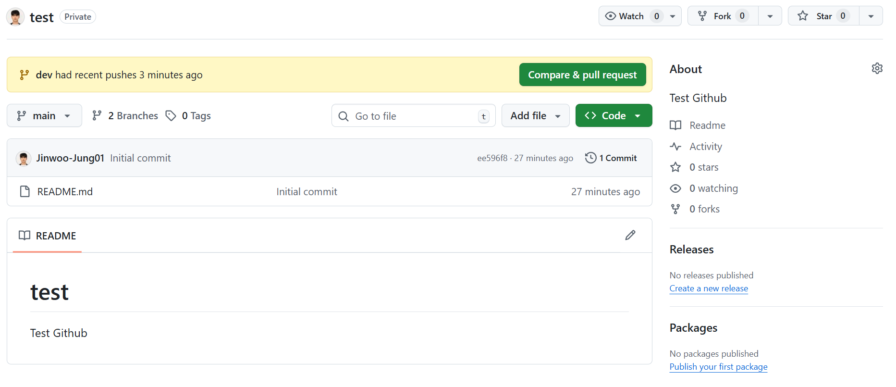
Task: Star the repository with the Star button
Action: (x=823, y=16)
